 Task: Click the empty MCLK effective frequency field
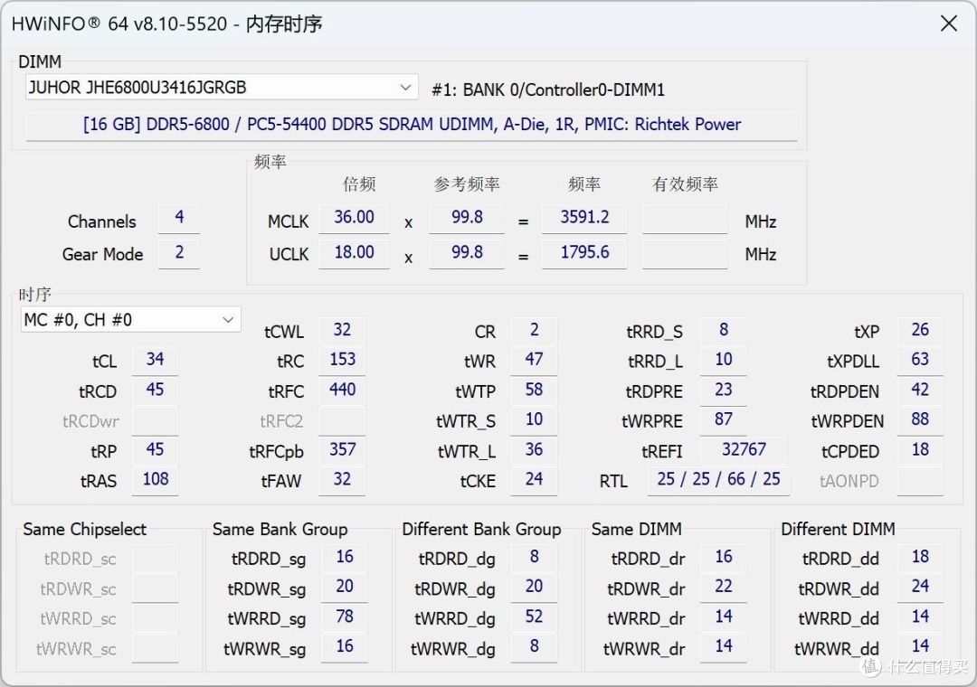pos(685,218)
